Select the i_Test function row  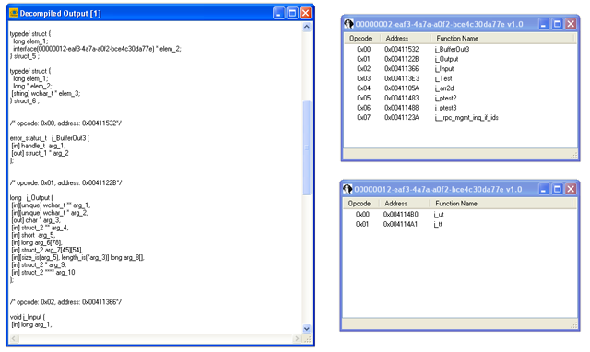[461, 78]
